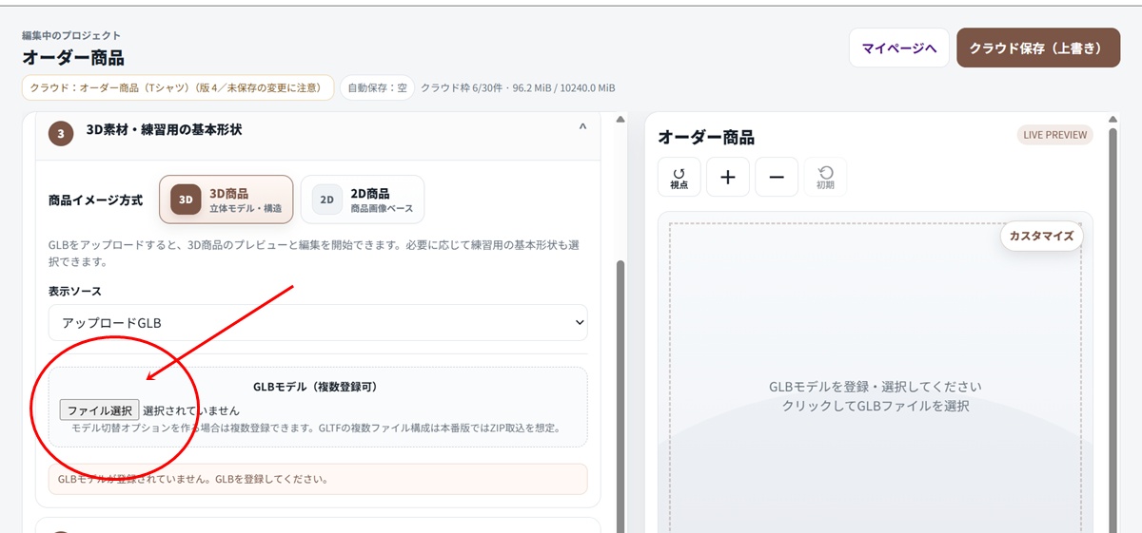Screen dimensions: 1142x533
Task: Click the ファイル選択 button
Action: tap(99, 410)
